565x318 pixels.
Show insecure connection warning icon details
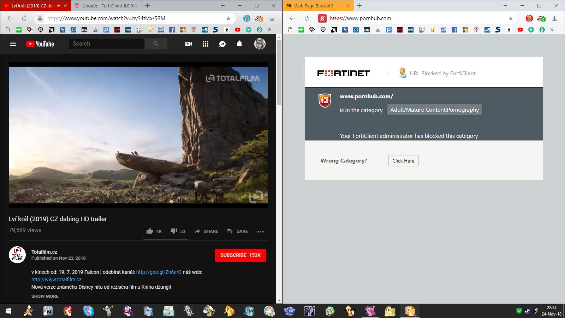[322, 18]
